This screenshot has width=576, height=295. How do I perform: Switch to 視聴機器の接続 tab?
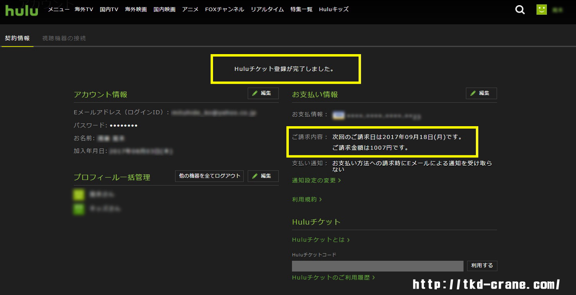click(x=64, y=38)
